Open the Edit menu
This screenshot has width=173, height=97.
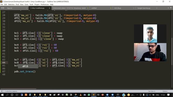5,5
